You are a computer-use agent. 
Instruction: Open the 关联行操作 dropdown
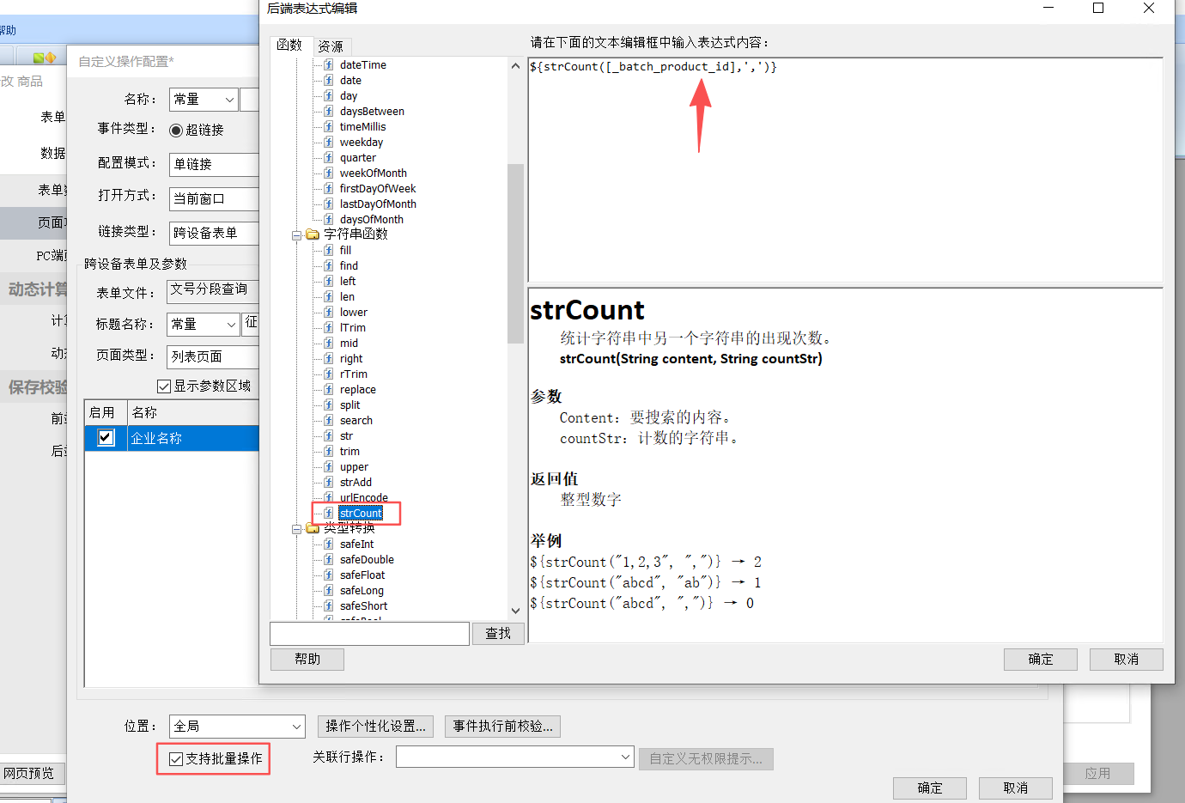515,757
